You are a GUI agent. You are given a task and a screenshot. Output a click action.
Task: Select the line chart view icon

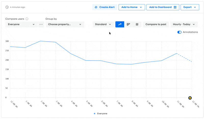coord(120,24)
